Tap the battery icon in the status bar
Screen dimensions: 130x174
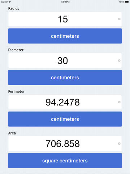pos(127,2)
